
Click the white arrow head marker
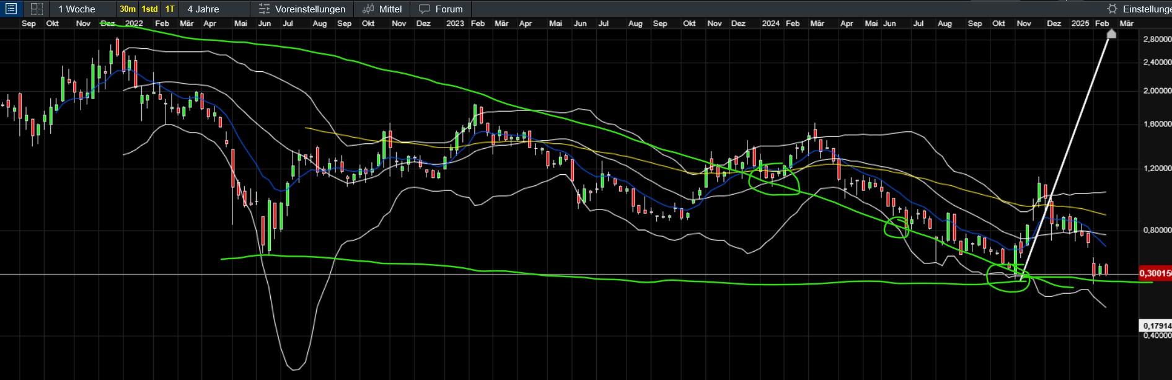(1111, 33)
